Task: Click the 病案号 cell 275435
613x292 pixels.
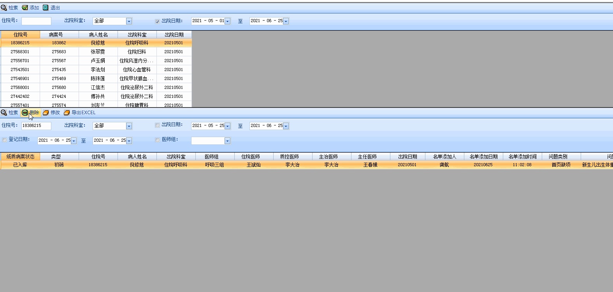Action: (59, 70)
